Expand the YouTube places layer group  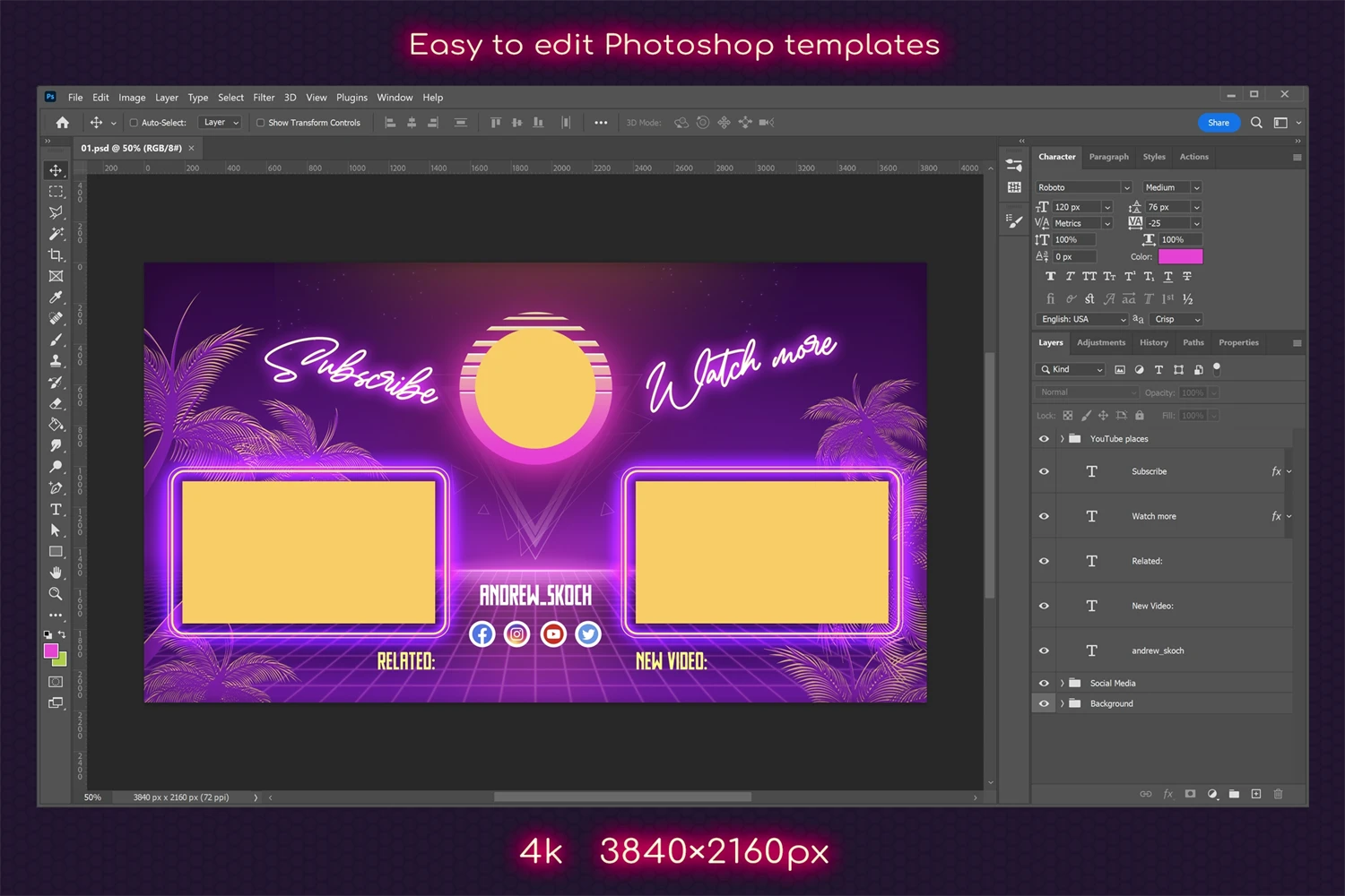tap(1063, 439)
